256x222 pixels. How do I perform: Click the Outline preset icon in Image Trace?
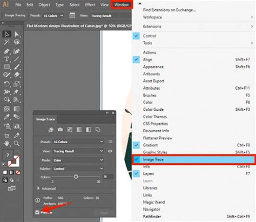(x=98, y=130)
